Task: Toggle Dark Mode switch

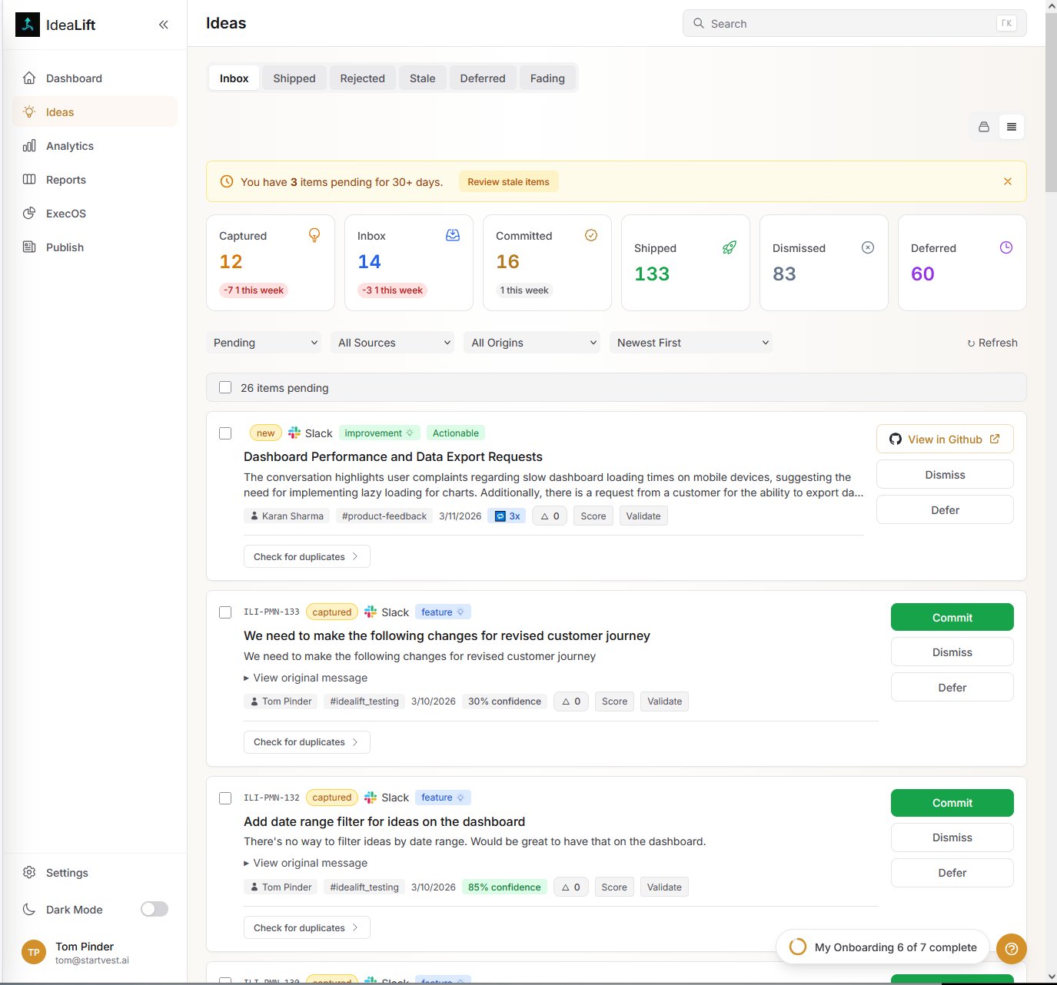Action: coord(154,910)
